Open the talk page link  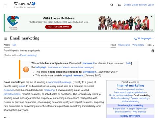click(x=41, y=67)
